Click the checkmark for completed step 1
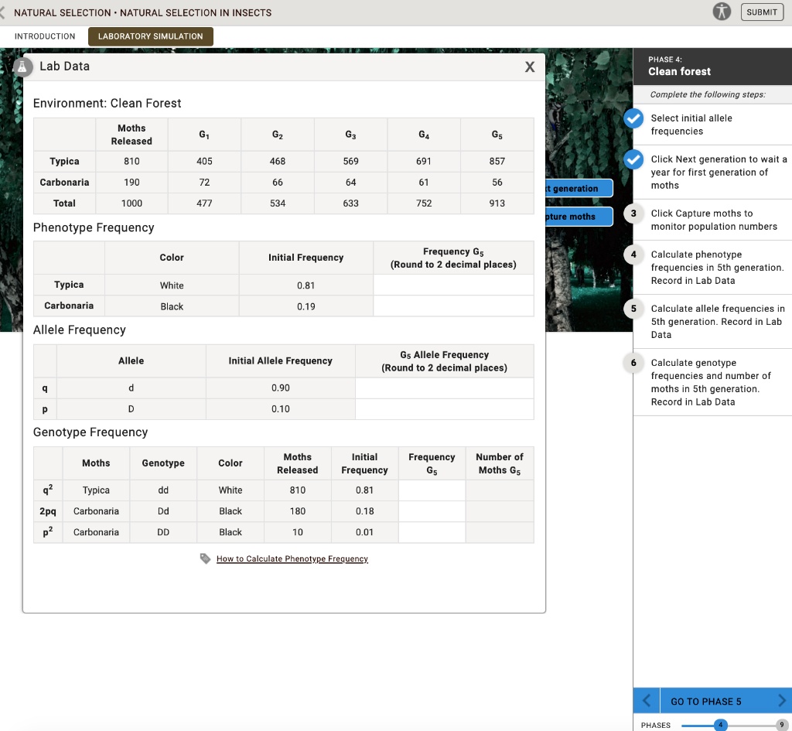 coord(632,118)
